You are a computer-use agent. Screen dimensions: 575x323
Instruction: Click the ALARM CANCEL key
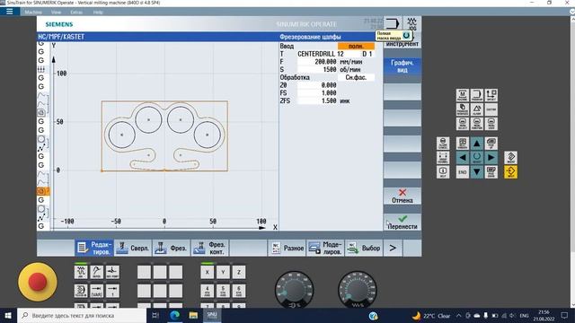(x=443, y=144)
